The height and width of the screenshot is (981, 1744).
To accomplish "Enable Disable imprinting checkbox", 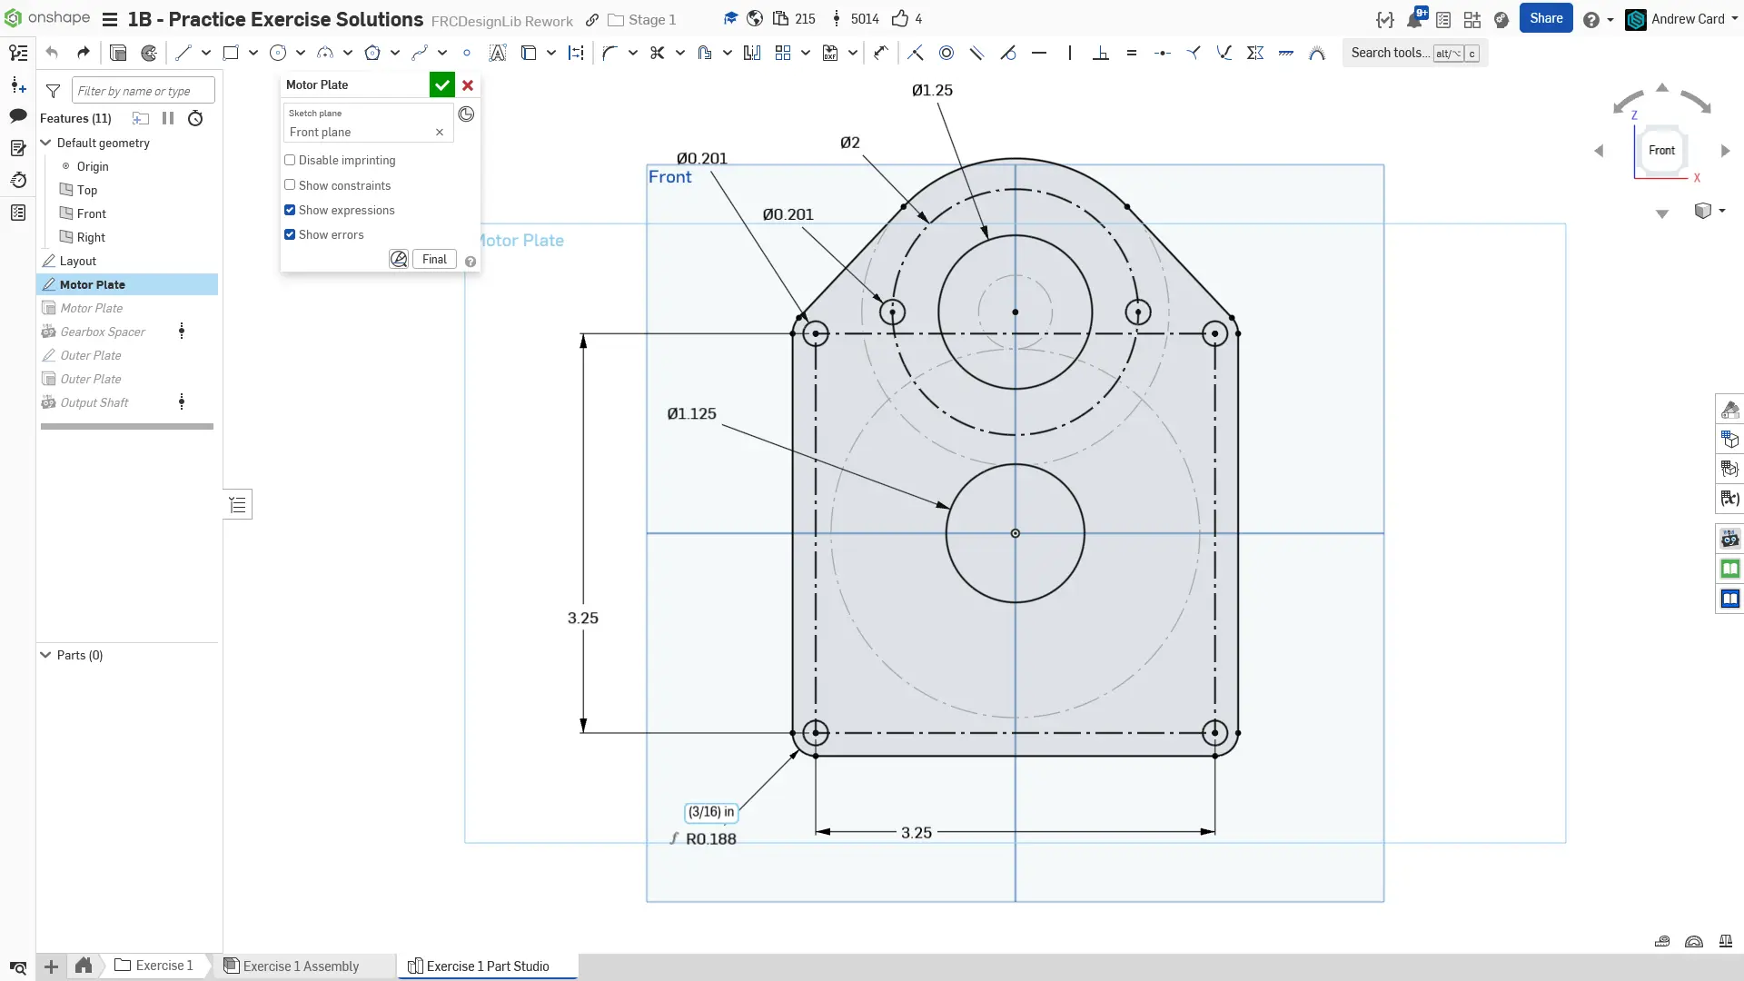I will point(290,160).
